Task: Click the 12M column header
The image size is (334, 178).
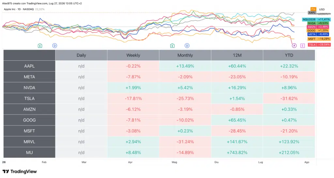Action: click(237, 55)
